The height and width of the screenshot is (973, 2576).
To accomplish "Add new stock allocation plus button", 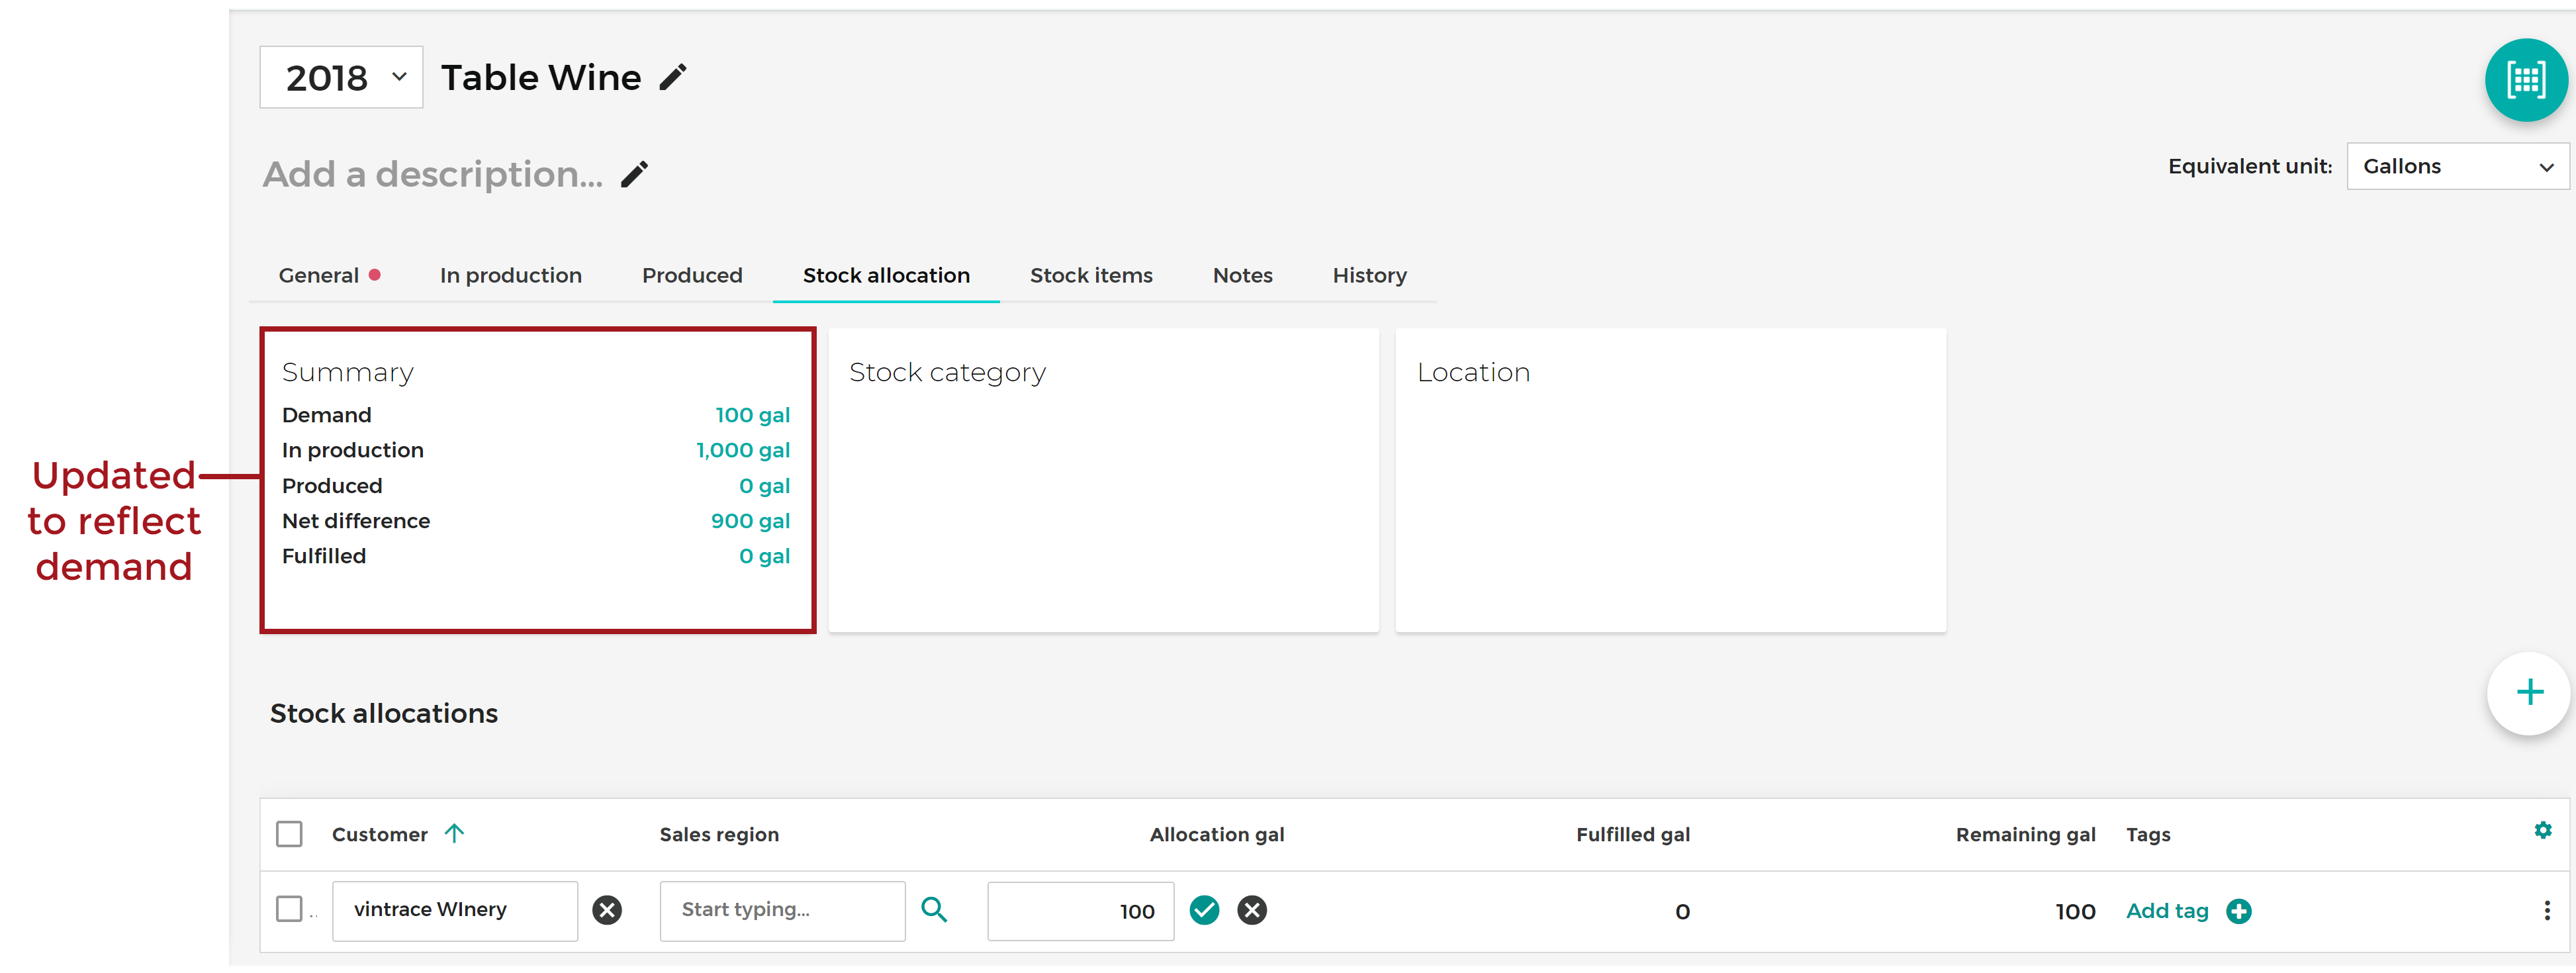I will point(2529,692).
